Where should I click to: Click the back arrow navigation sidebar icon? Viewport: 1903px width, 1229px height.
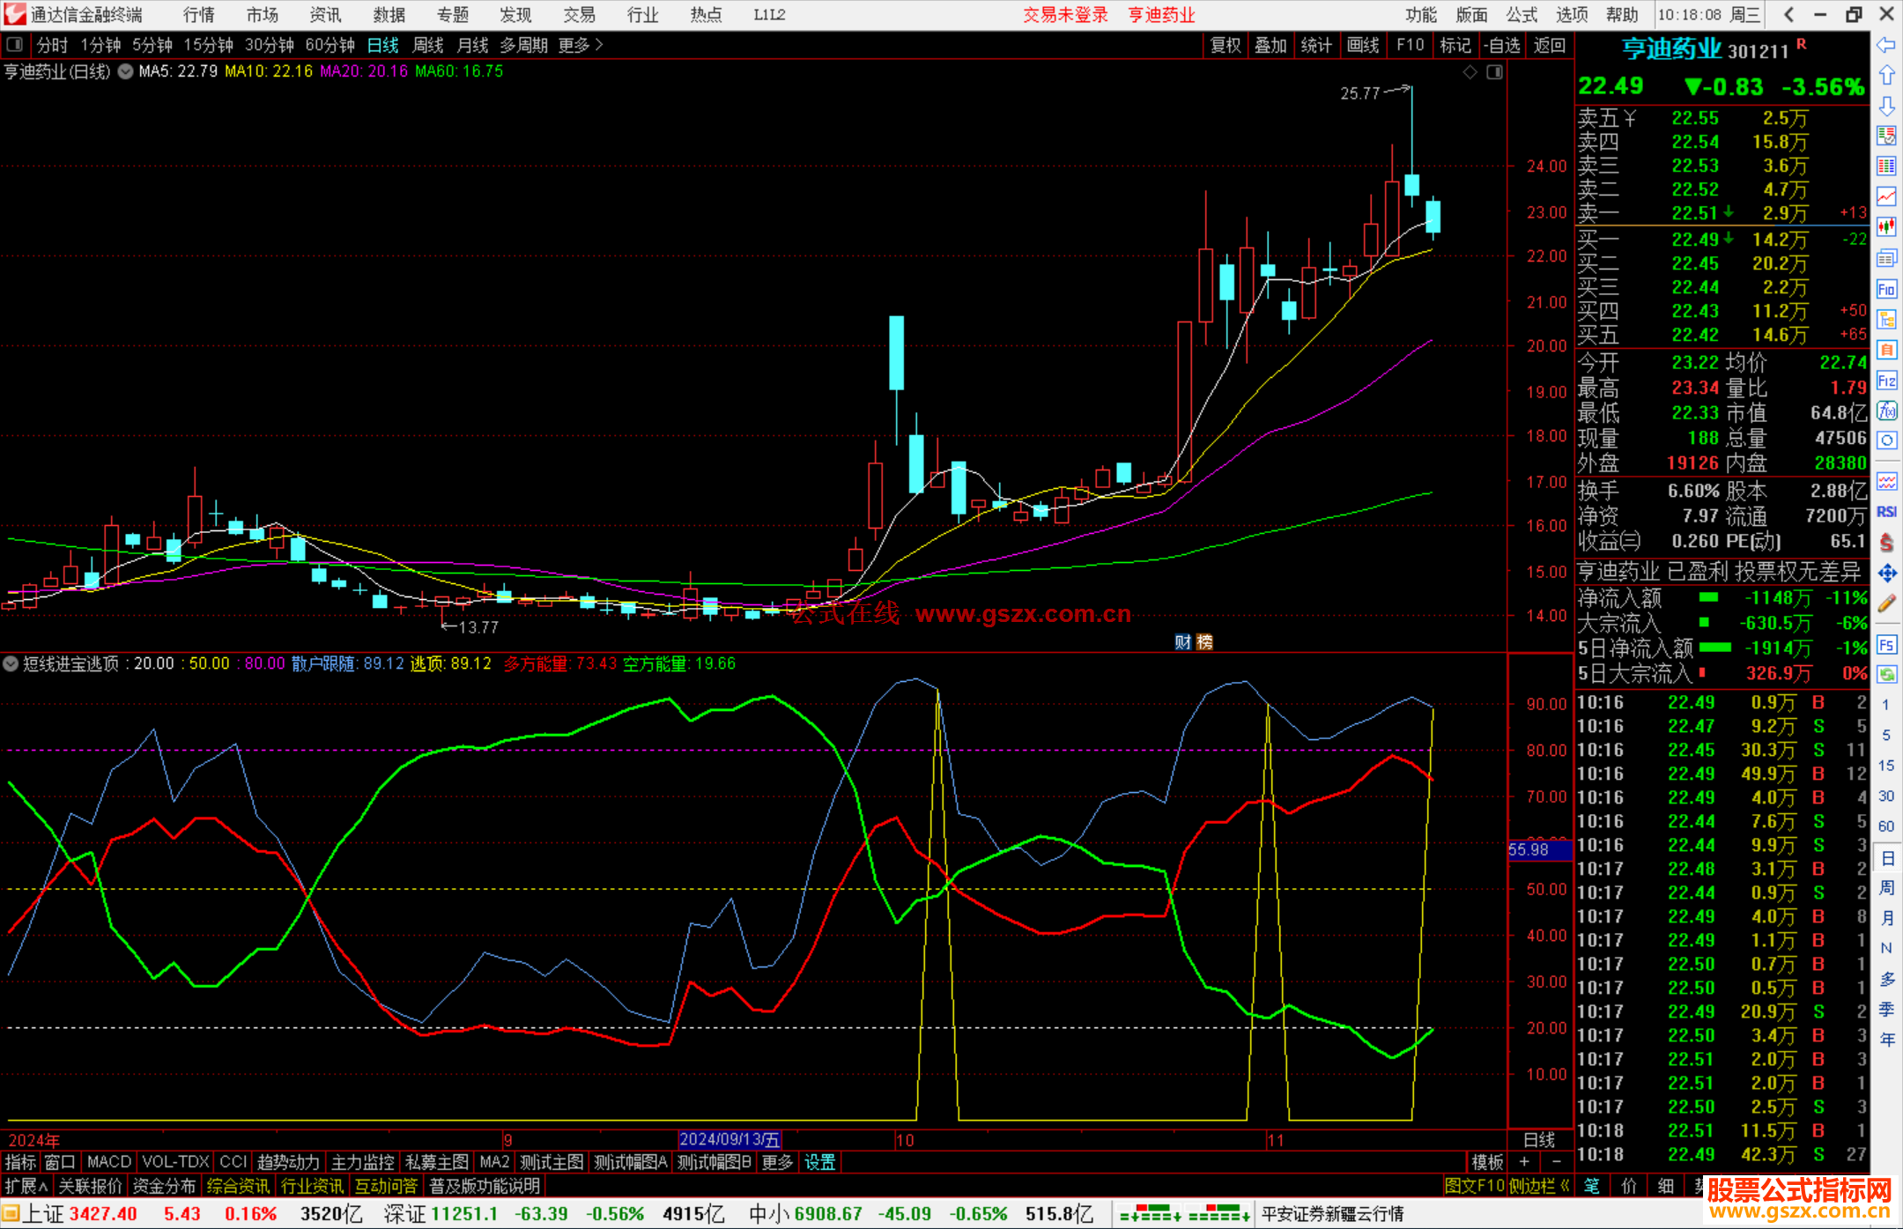point(1886,44)
